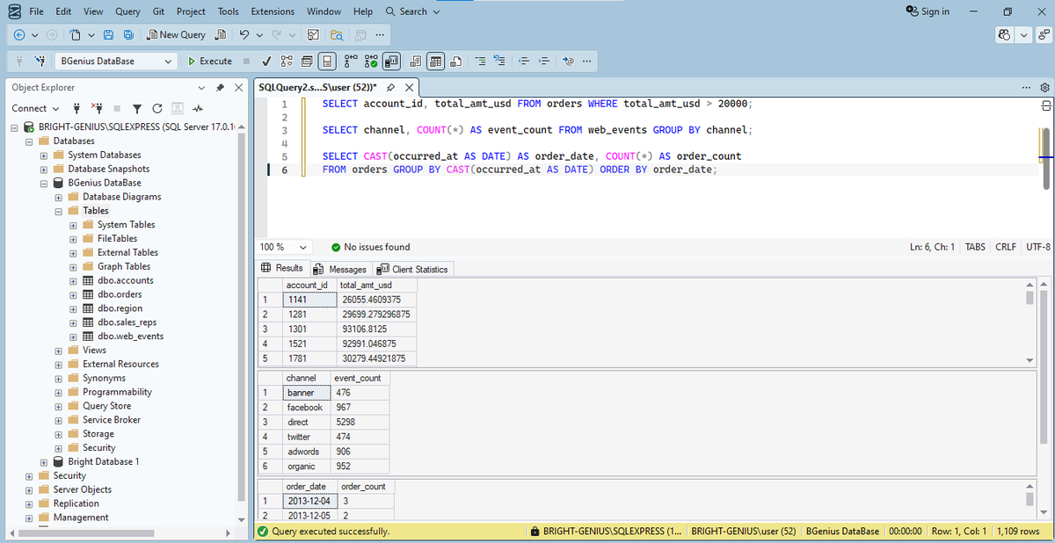This screenshot has width=1055, height=543.
Task: Open the Tools menu
Action: (229, 11)
